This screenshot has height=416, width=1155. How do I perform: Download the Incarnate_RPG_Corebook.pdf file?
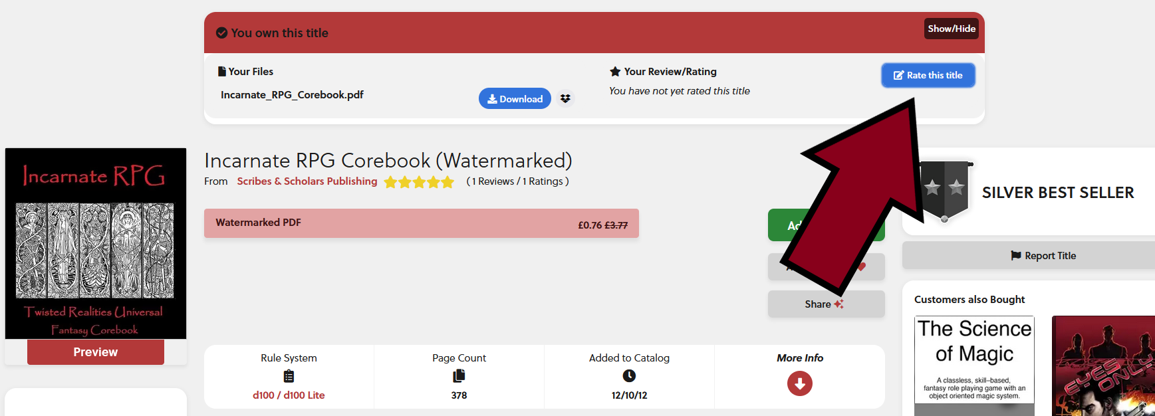point(515,98)
